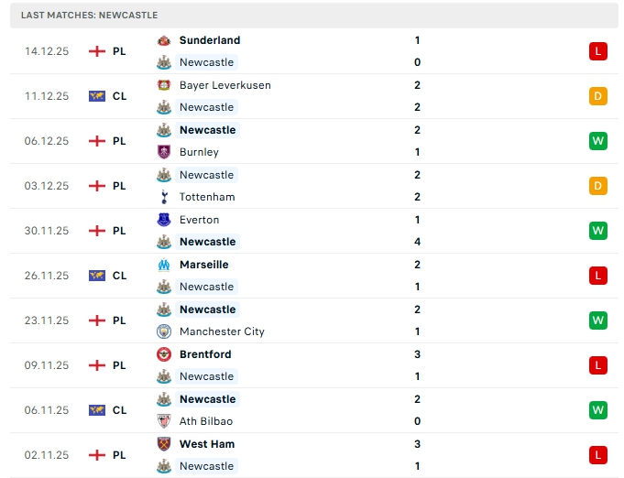Click the red L badge for Sunderland match
The image size is (624, 478).
[x=598, y=51]
